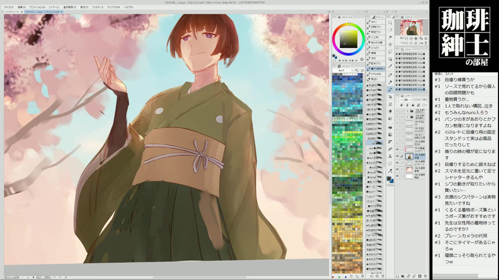Select the エフェクト sub tool group

[x=375, y=48]
